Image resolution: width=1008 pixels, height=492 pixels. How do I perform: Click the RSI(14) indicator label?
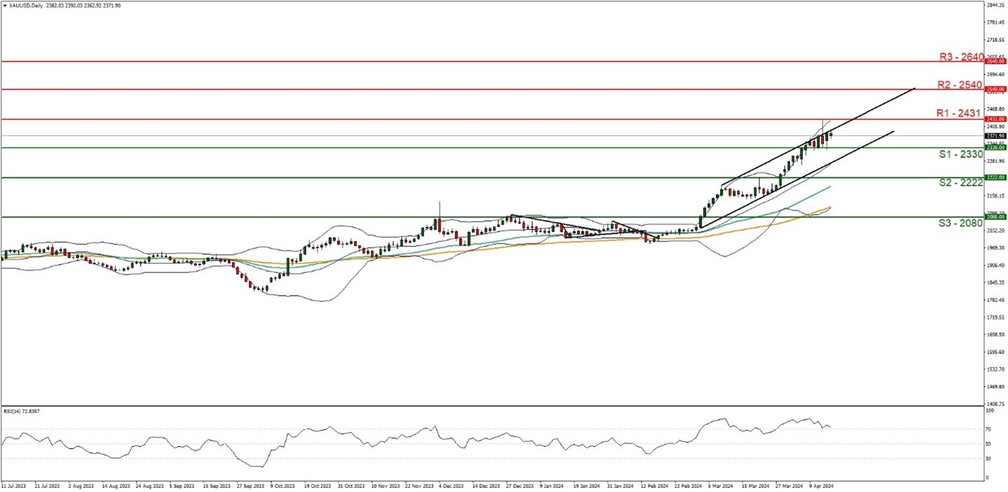(21, 411)
